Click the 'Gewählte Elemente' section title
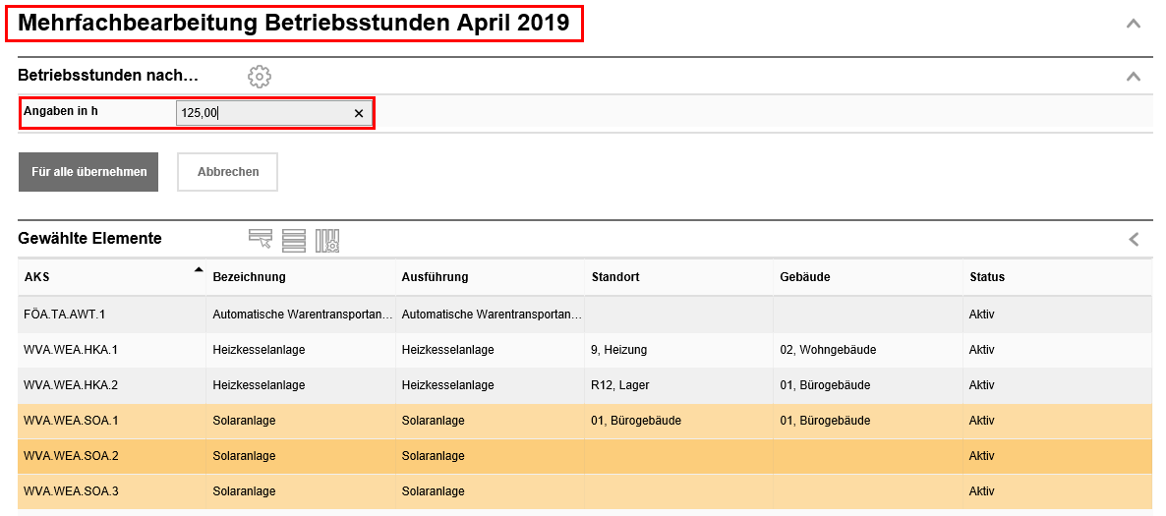The width and height of the screenshot is (1166, 516). [90, 239]
